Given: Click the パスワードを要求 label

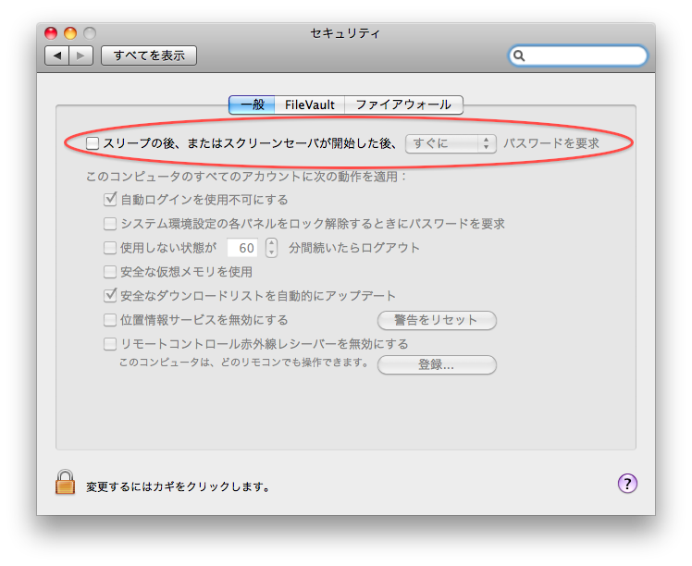Looking at the screenshot, I should (x=551, y=143).
